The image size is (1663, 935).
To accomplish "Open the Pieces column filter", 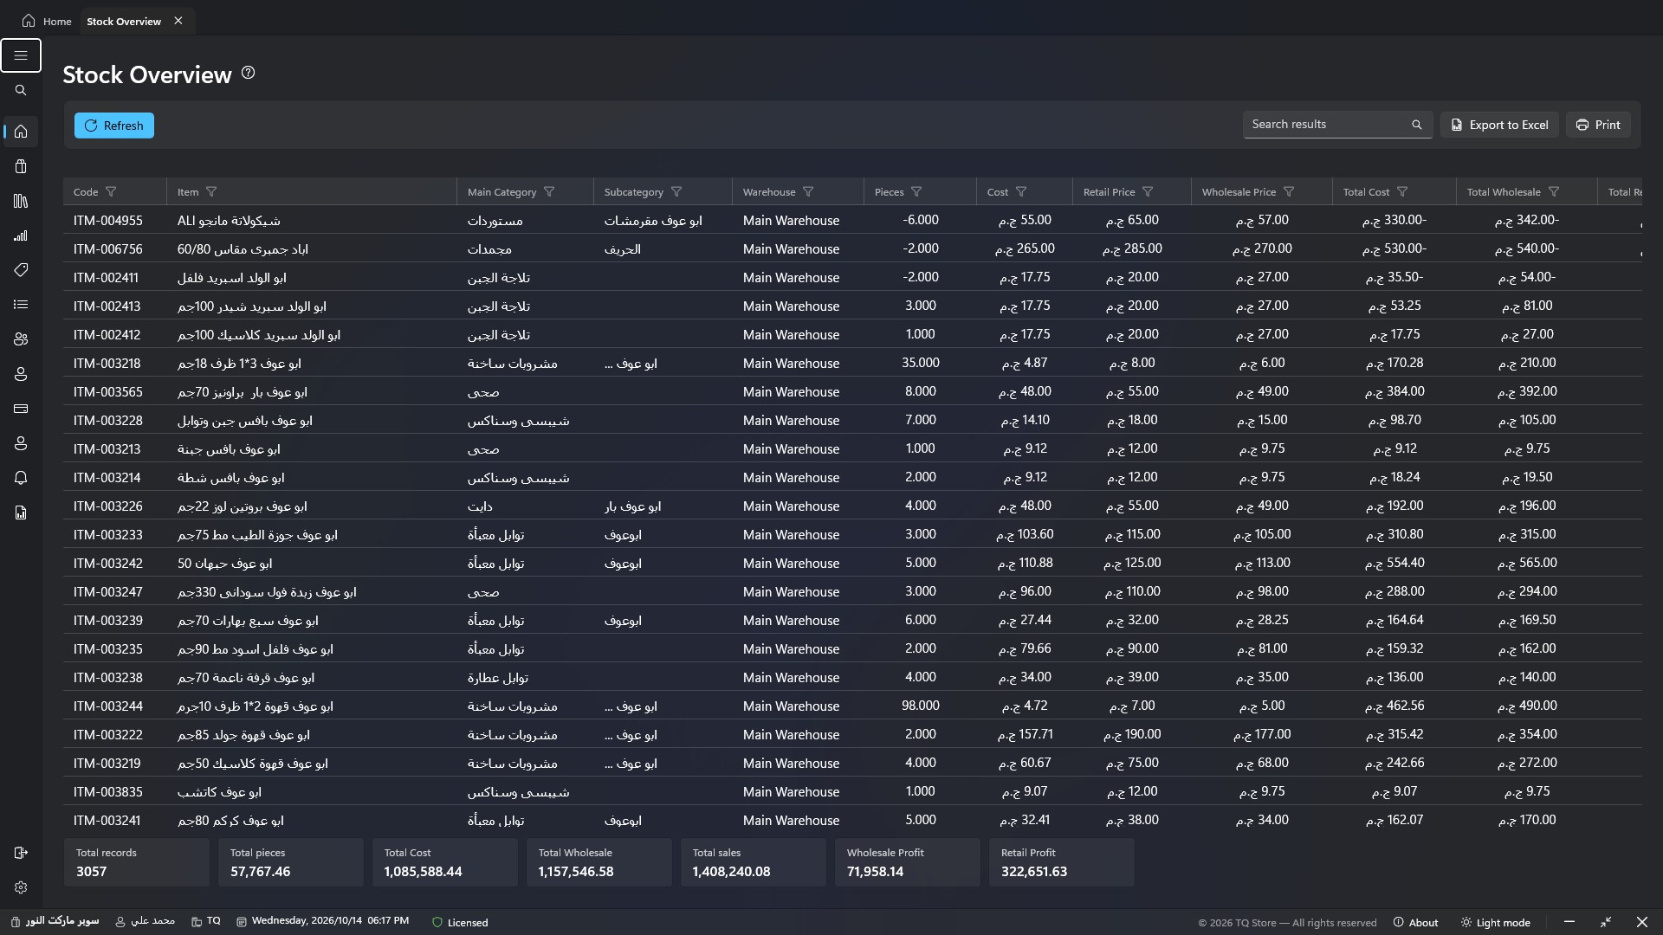I will (x=916, y=191).
